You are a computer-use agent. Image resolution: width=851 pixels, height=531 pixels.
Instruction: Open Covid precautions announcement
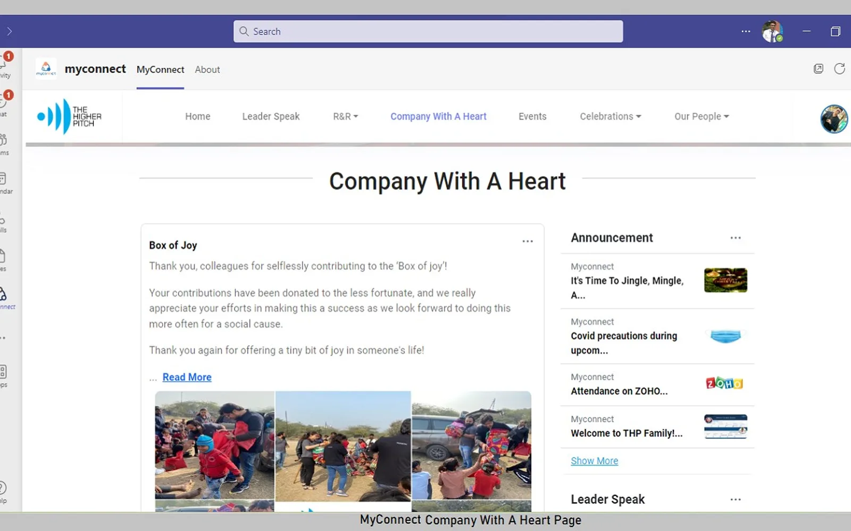(x=624, y=343)
